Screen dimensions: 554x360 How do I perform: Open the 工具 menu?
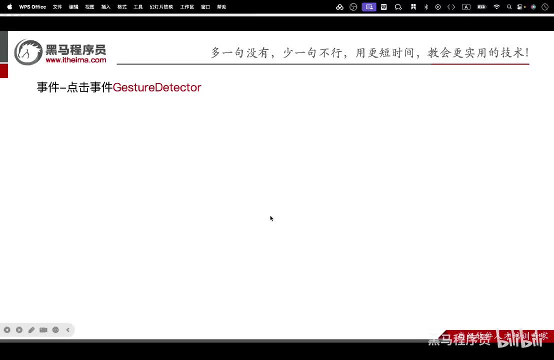point(138,6)
